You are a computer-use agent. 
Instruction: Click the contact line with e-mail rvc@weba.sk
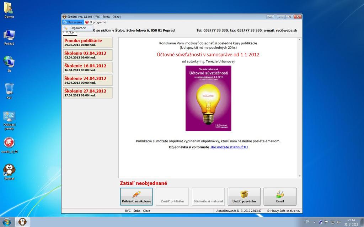(247, 31)
